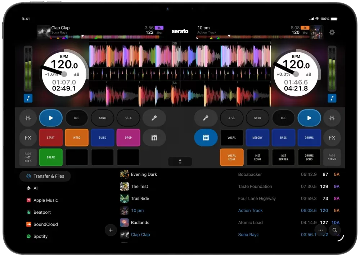Activate the INST BRAKER pad
360x257 pixels.
283,157
